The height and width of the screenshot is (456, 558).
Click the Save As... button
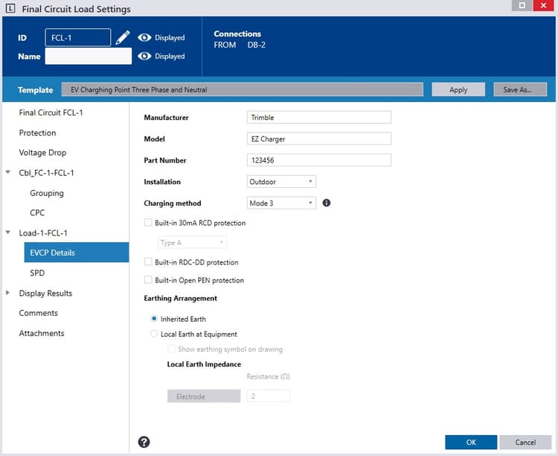[519, 89]
